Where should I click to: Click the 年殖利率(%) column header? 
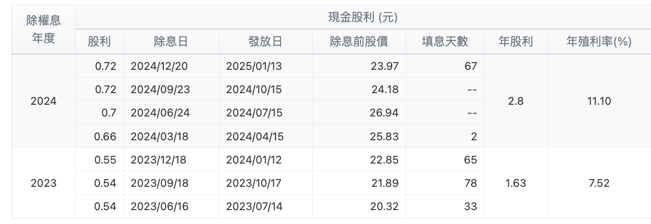coord(599,42)
